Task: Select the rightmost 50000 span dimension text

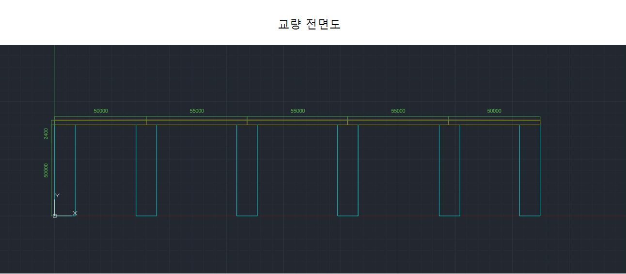Action: click(494, 111)
